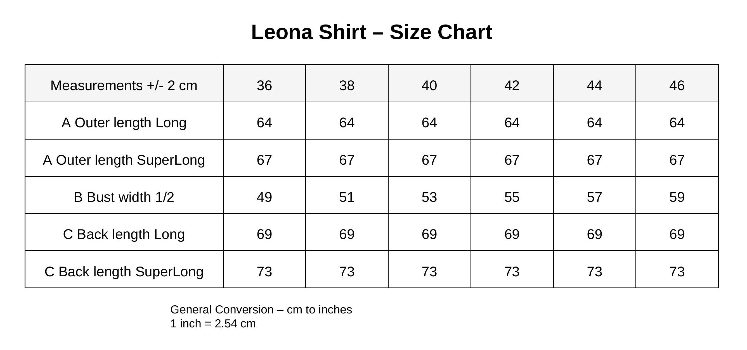Screen dimensions: 747x350
Task: Select the size 36 column header
Action: click(264, 85)
